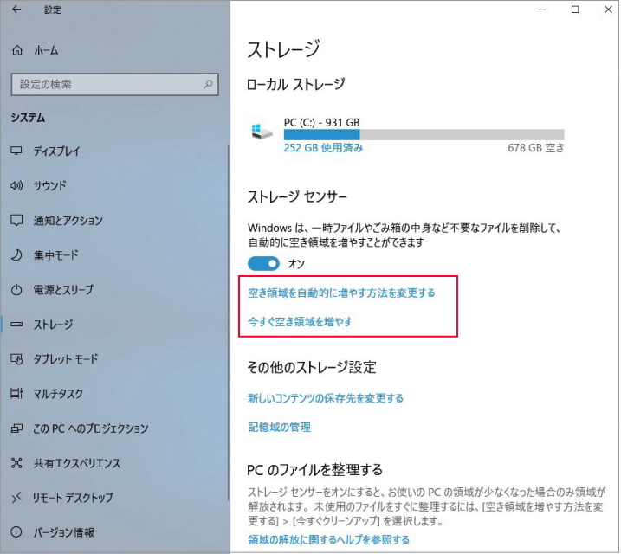
Task: Turn off the ストレージ センサー toggle
Action: pos(264,263)
